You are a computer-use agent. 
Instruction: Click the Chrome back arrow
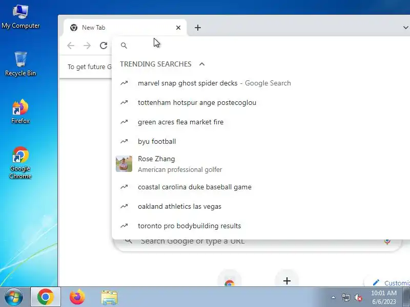tap(71, 46)
